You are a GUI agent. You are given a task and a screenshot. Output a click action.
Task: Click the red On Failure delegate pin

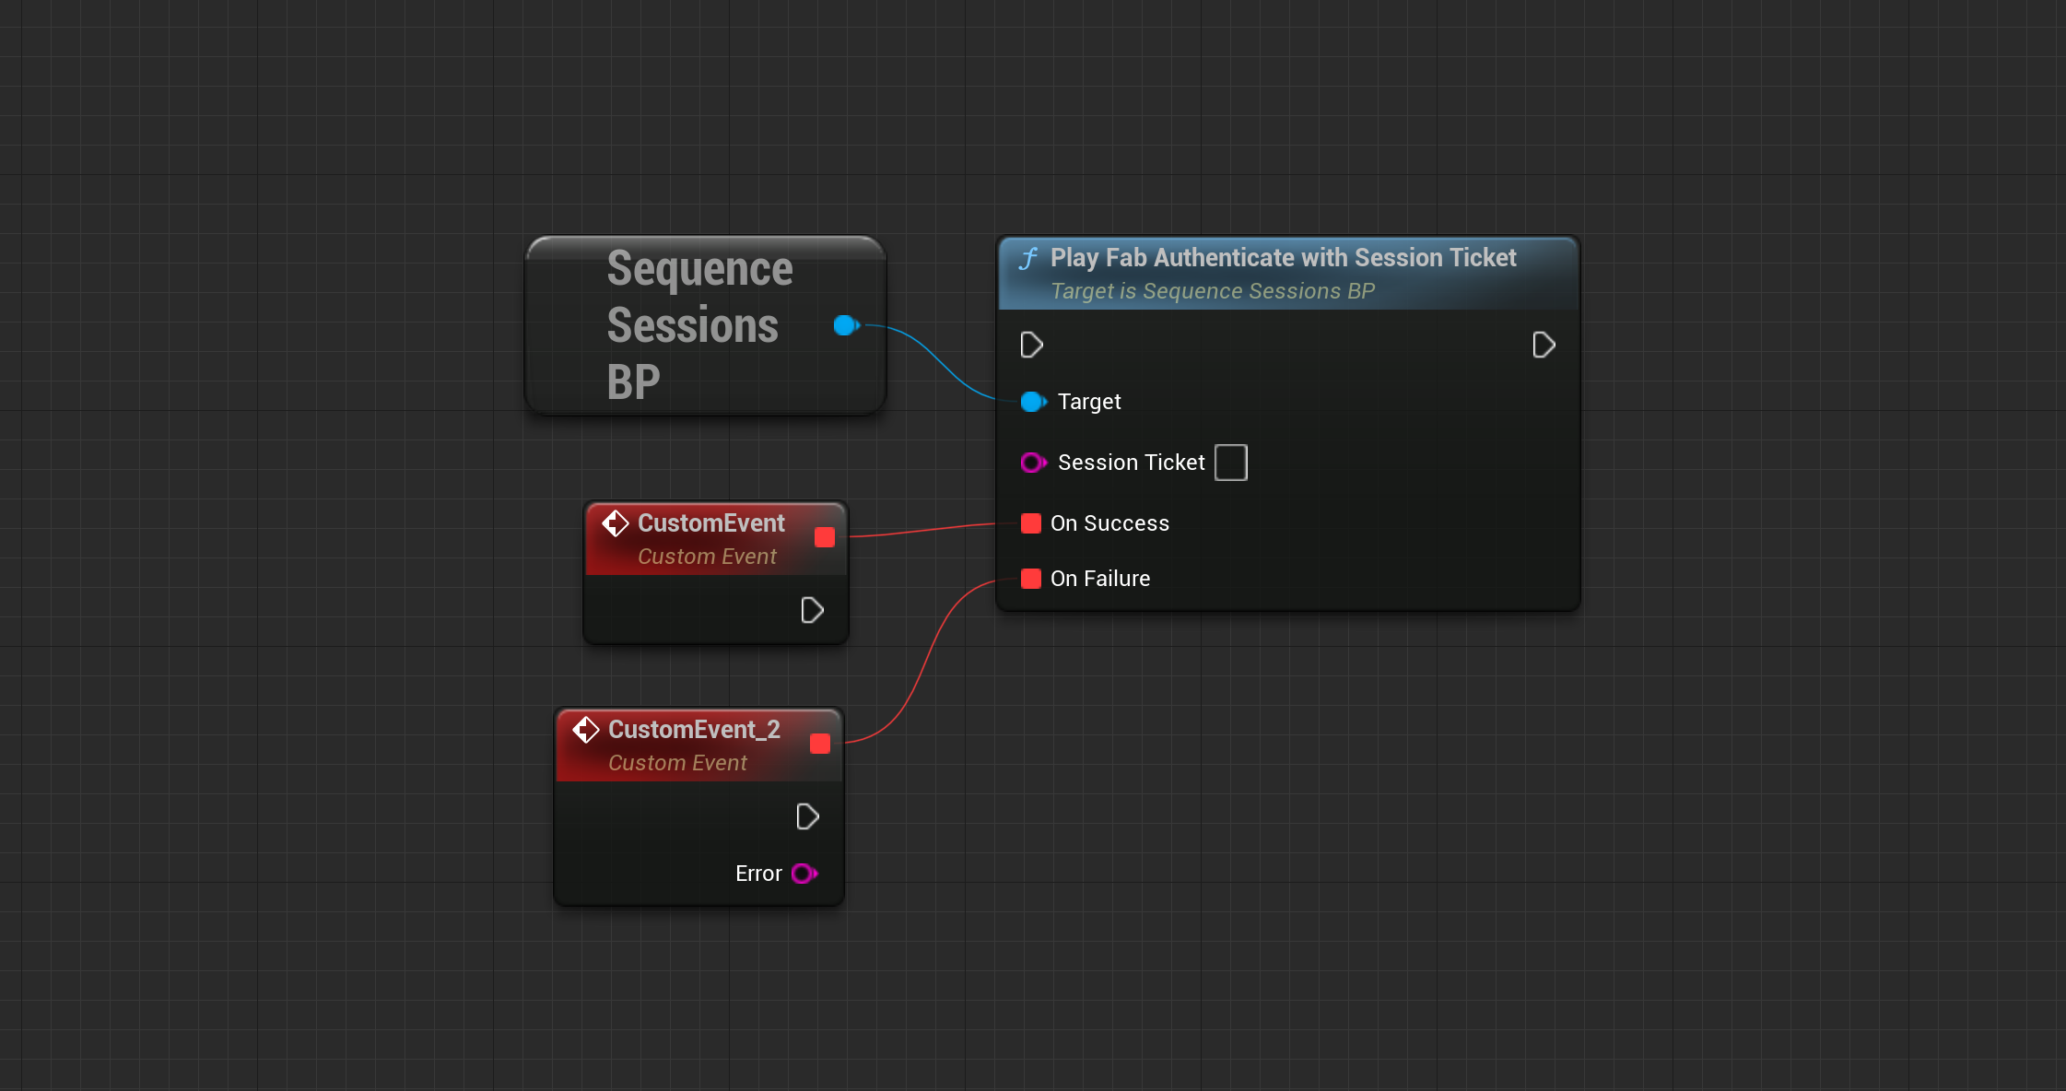(1031, 579)
